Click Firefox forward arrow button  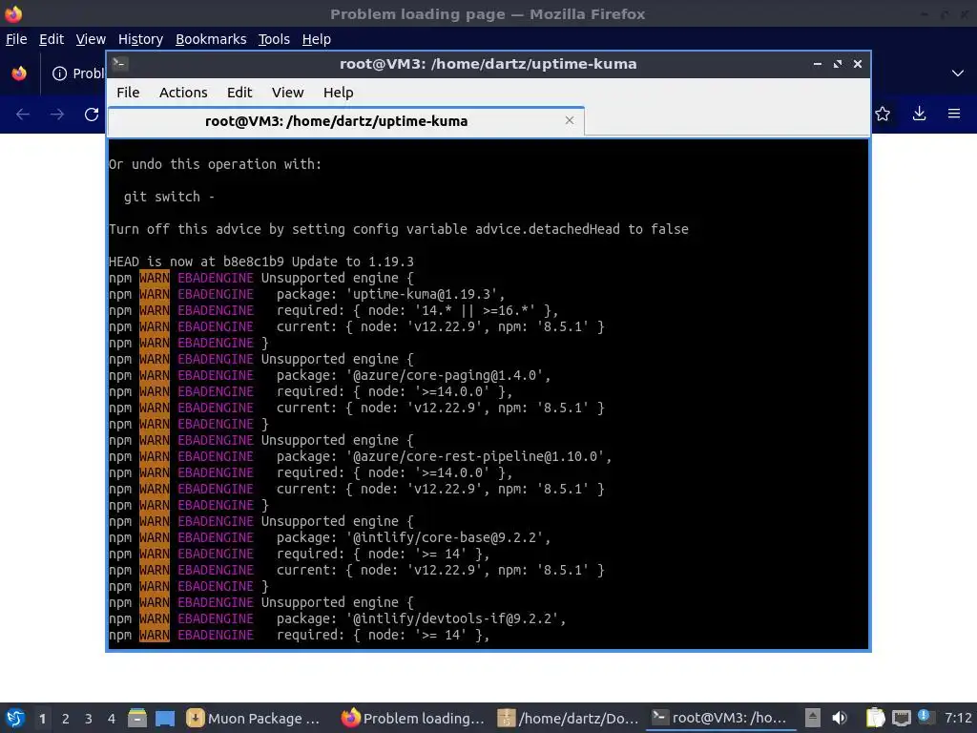(x=57, y=115)
